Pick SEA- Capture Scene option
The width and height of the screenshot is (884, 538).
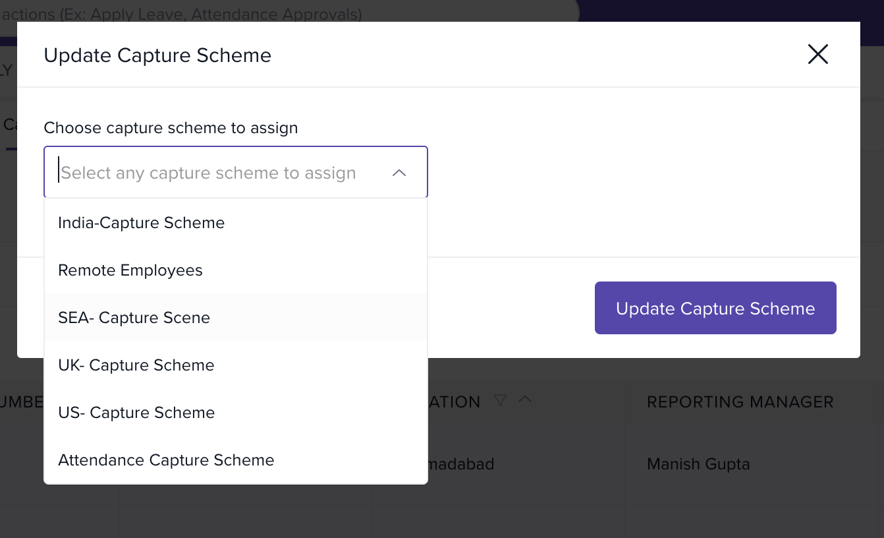[134, 318]
